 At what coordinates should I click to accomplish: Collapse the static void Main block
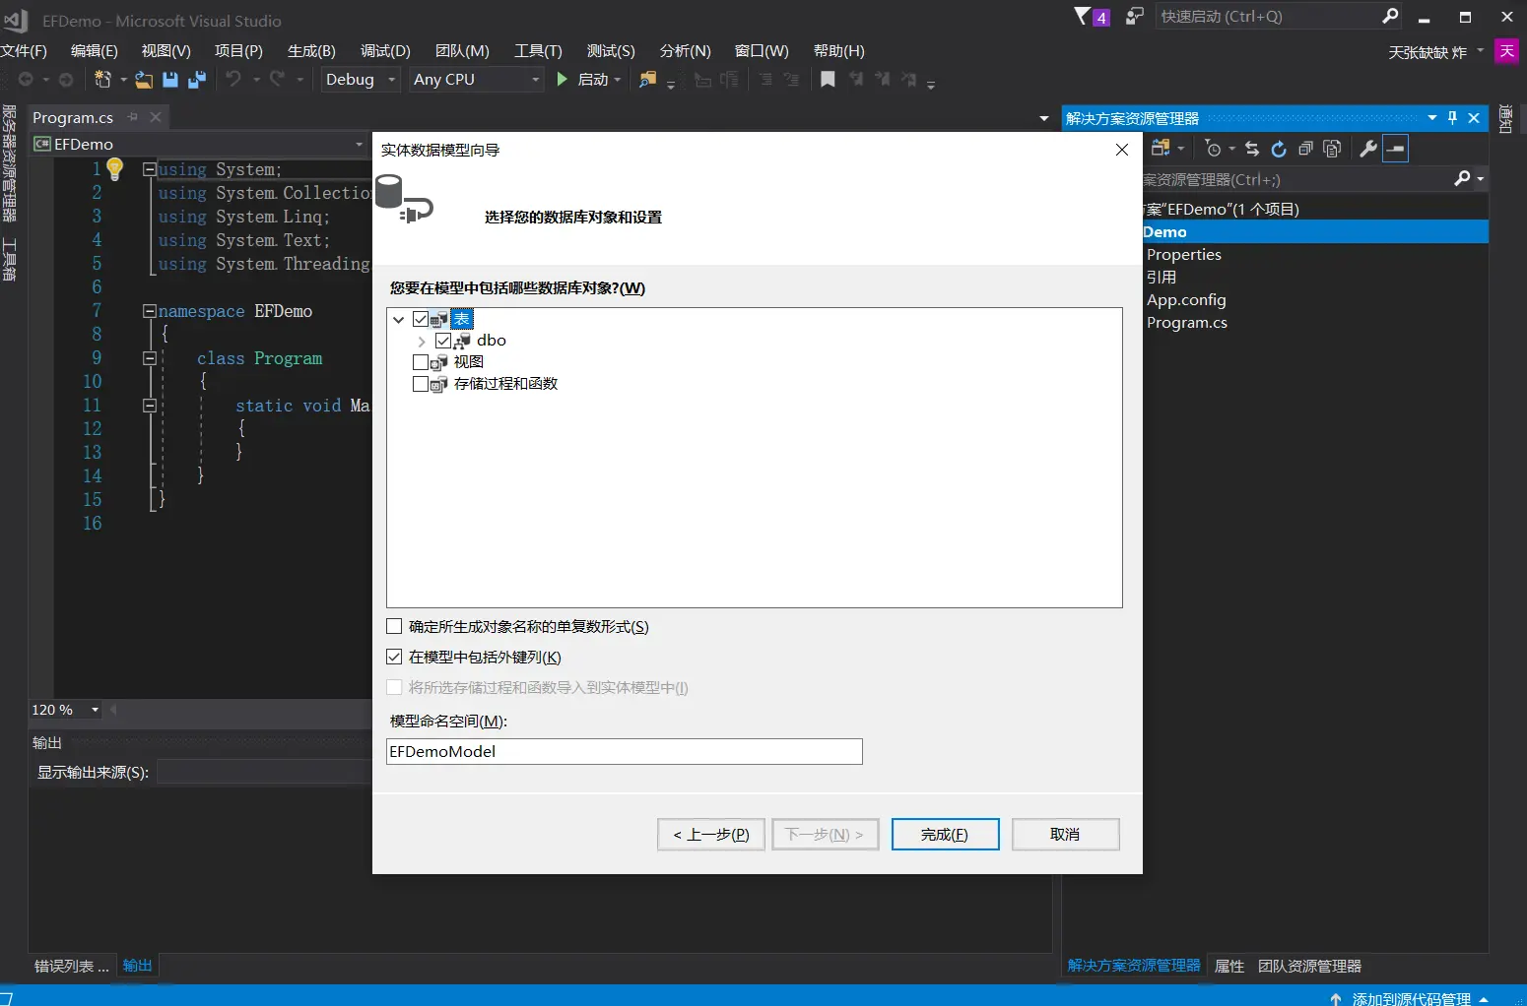pyautogui.click(x=150, y=406)
